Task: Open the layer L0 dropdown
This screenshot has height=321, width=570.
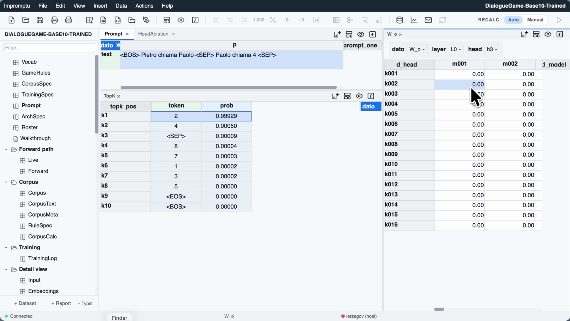Action: point(456,49)
